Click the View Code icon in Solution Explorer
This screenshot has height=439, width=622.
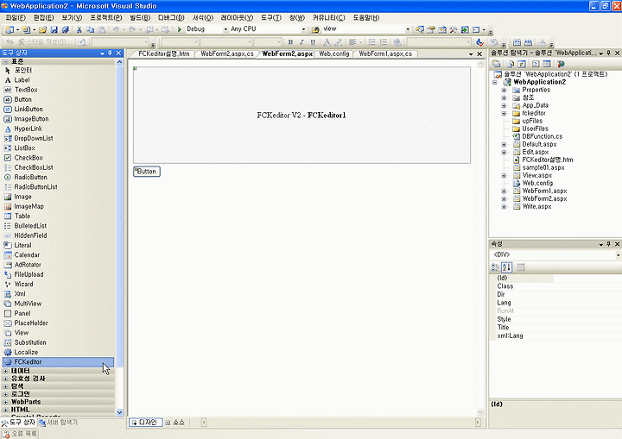536,64
